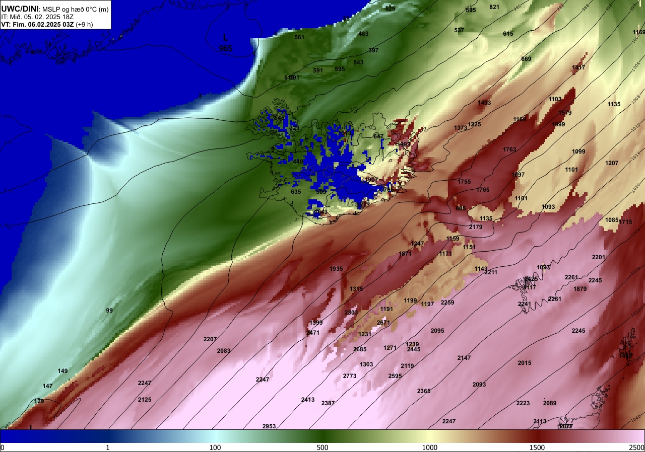Click the map value 2147
The width and height of the screenshot is (645, 452).
tap(464, 358)
